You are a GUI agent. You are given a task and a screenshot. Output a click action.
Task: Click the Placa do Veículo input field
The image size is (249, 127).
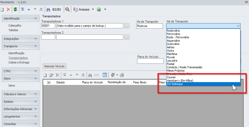150,61
